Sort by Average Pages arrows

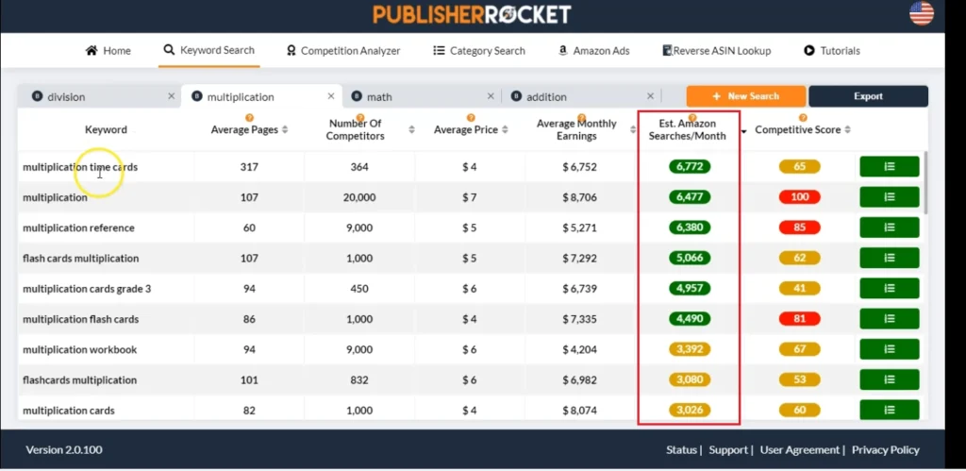pyautogui.click(x=284, y=130)
